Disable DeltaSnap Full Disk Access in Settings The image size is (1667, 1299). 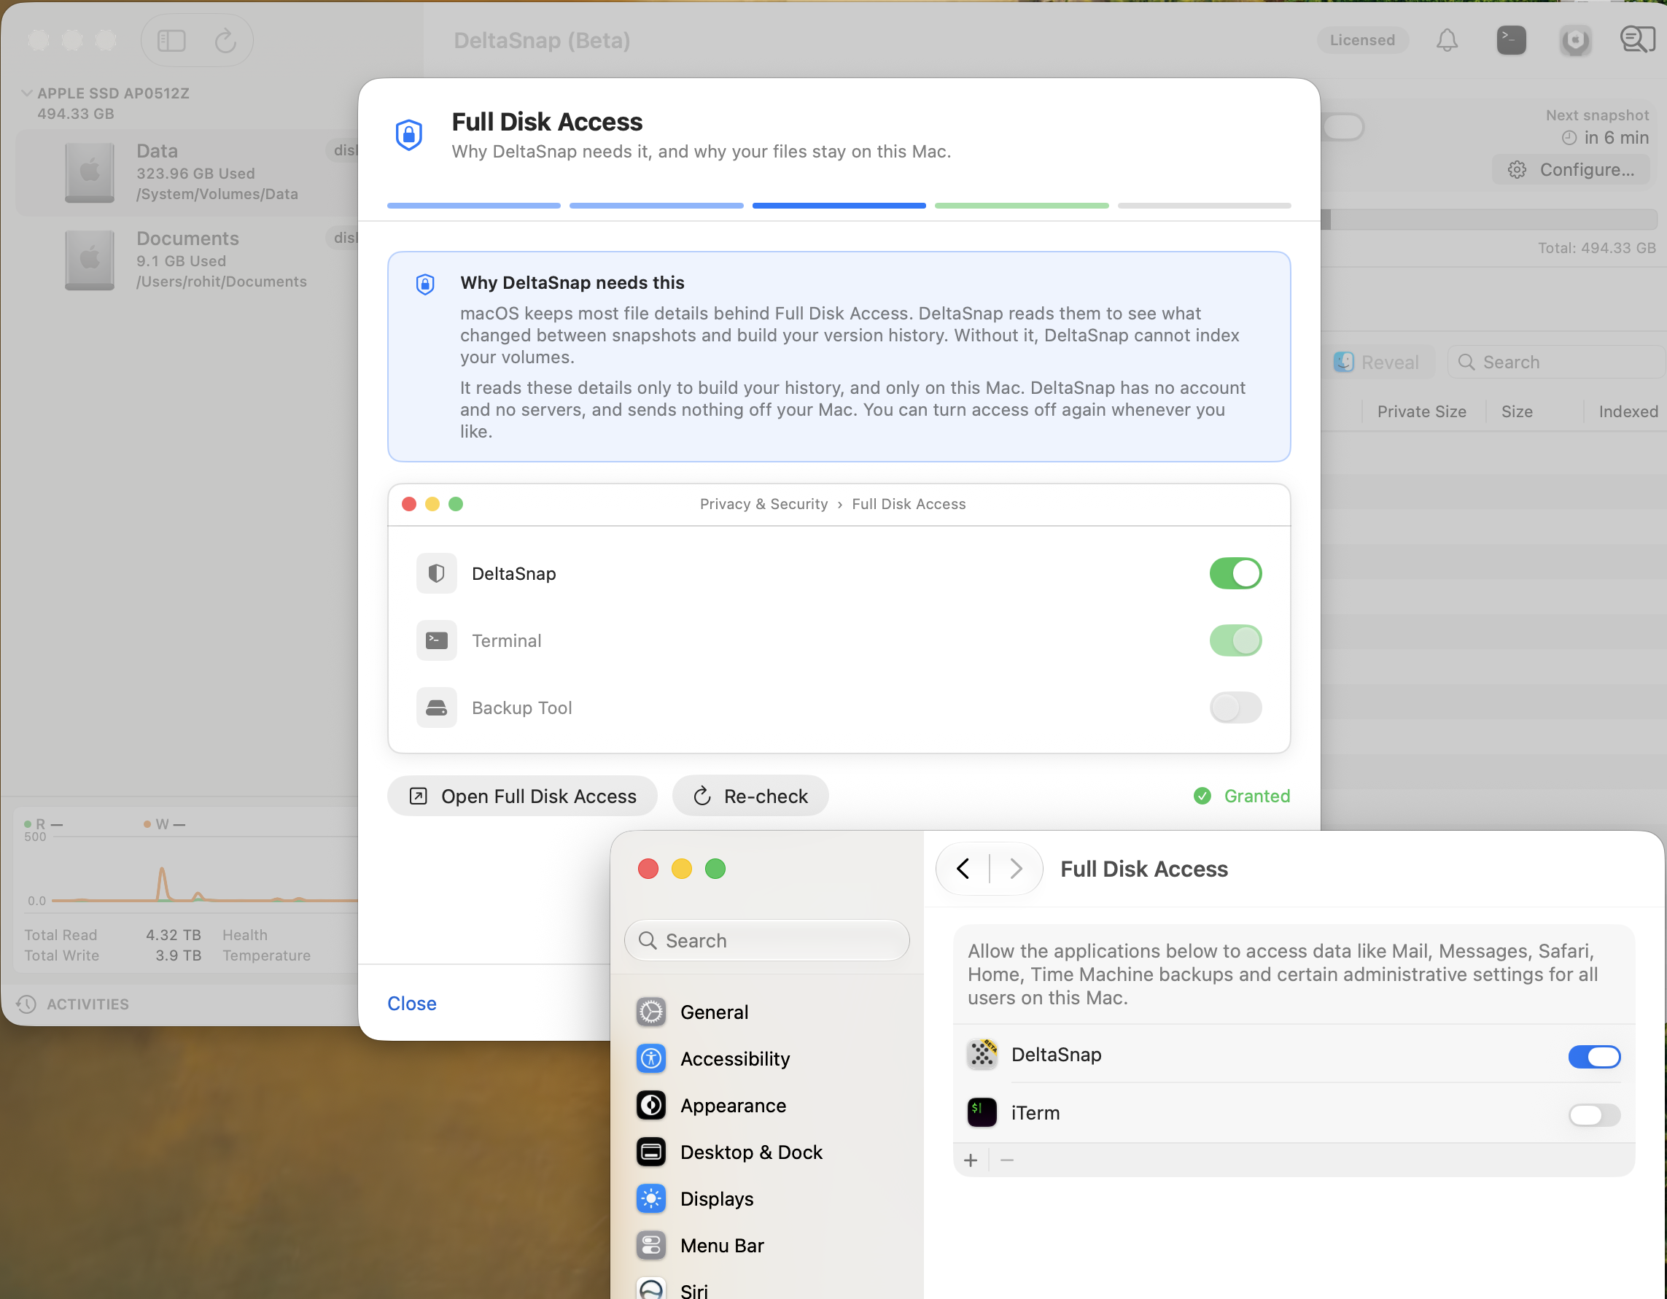click(1594, 1056)
